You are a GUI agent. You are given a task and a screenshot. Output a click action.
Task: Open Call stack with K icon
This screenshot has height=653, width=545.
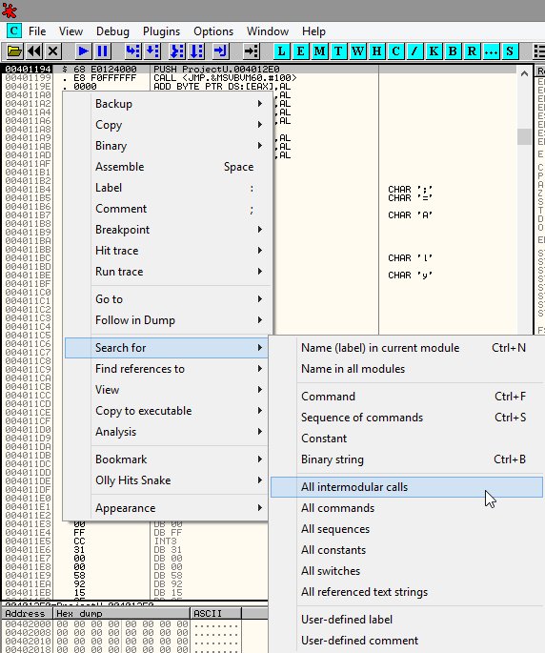coord(434,51)
